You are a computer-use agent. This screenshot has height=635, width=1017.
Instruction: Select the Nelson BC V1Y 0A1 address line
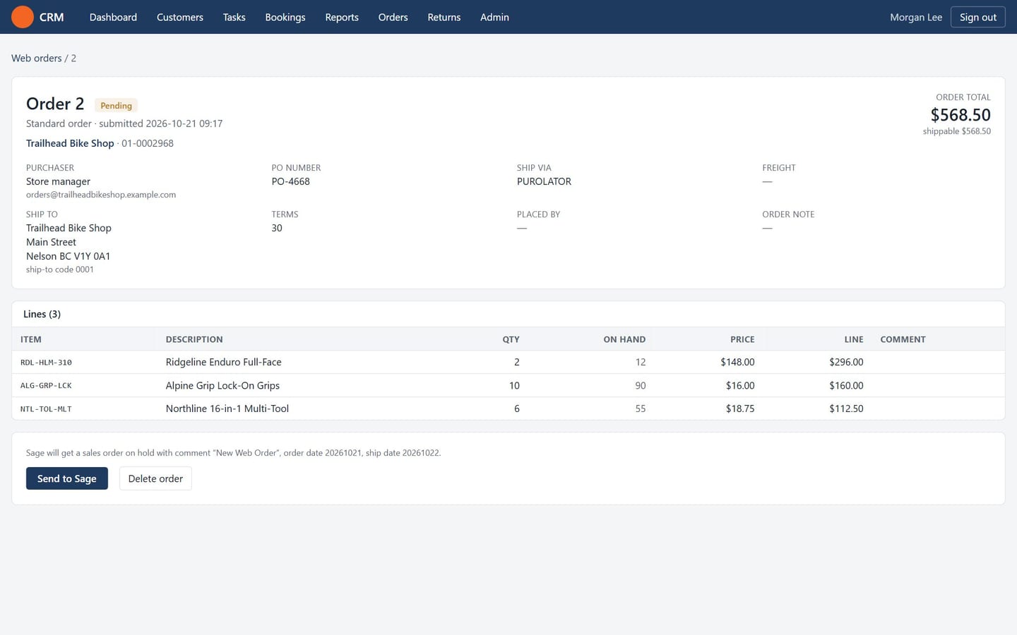(69, 256)
